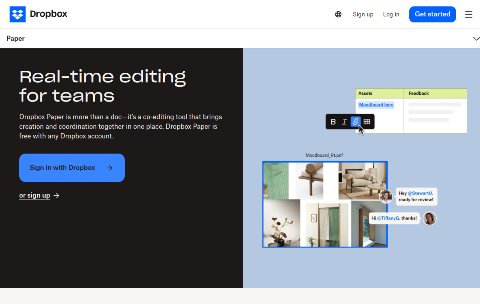Click the Dropbox logo icon

click(18, 14)
